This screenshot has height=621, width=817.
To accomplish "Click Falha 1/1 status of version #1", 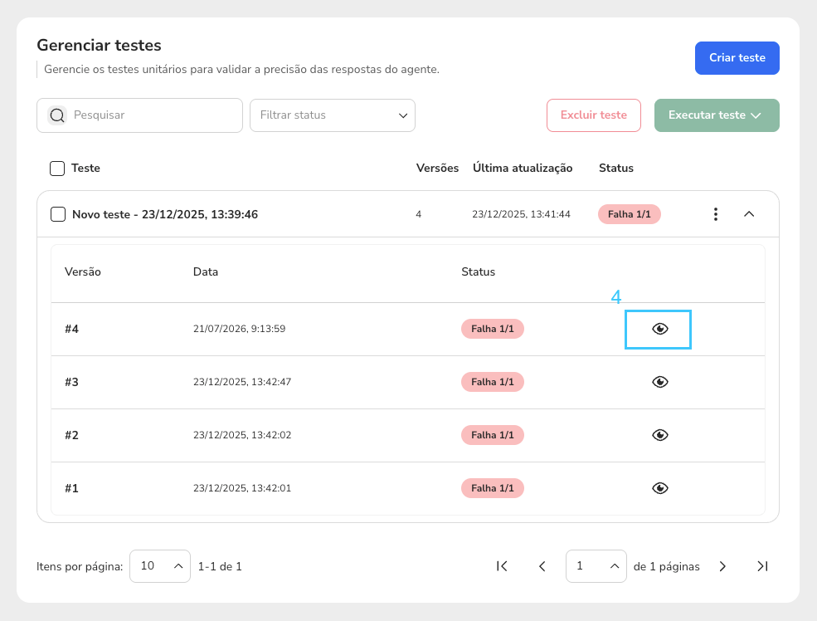I will tap(493, 488).
